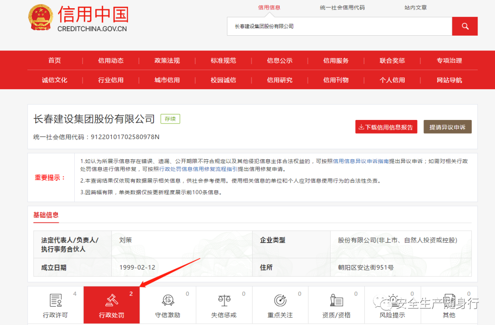Open 标准规范 navigation item

click(x=223, y=60)
